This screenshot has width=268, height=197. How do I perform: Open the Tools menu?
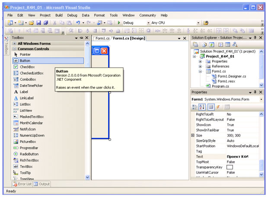tap(114, 15)
